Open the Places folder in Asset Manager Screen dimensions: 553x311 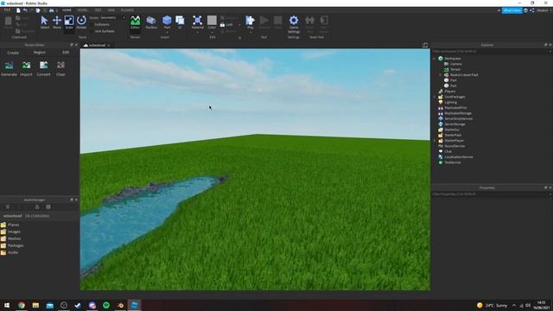point(10,225)
